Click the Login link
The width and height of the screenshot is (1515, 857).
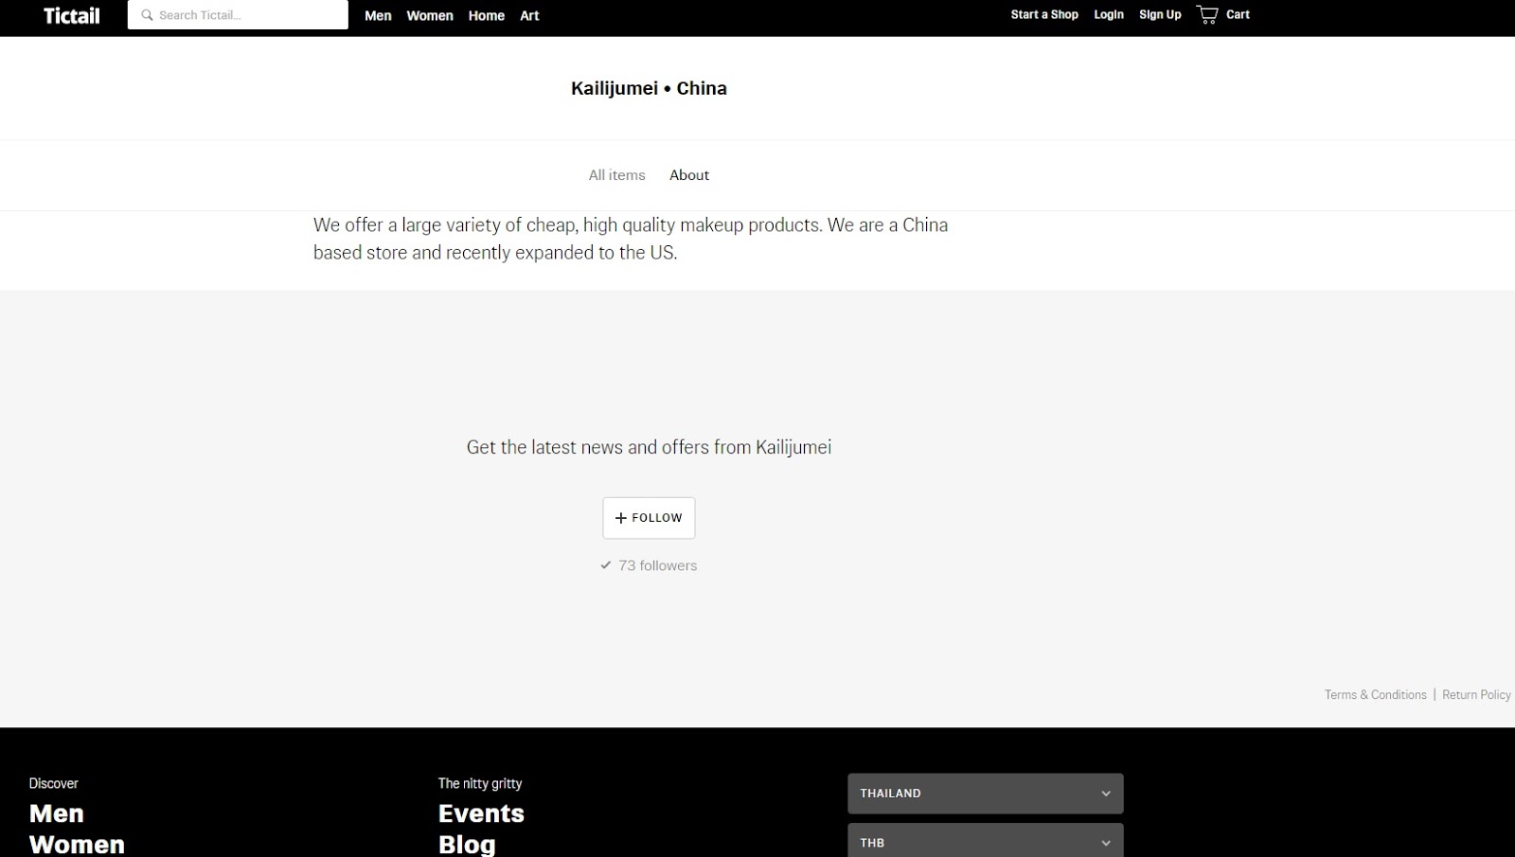click(x=1109, y=15)
